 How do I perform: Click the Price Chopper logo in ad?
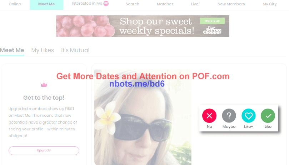tap(212, 31)
